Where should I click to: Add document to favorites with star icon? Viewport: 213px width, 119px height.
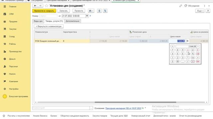(x=47, y=6)
